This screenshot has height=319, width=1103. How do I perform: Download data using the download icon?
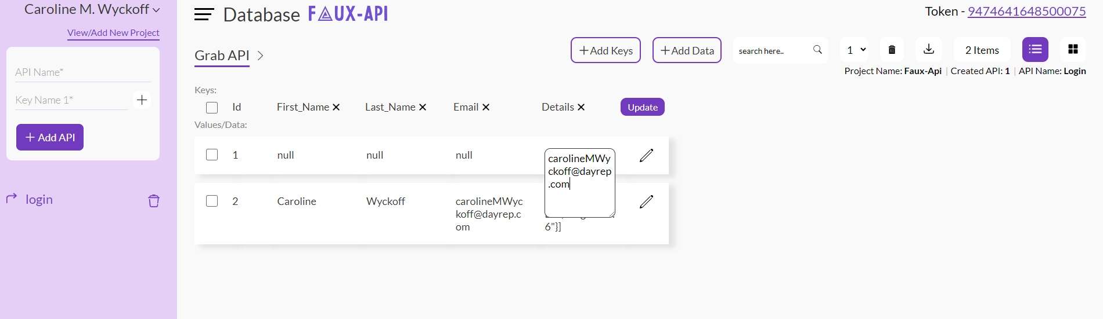click(928, 50)
